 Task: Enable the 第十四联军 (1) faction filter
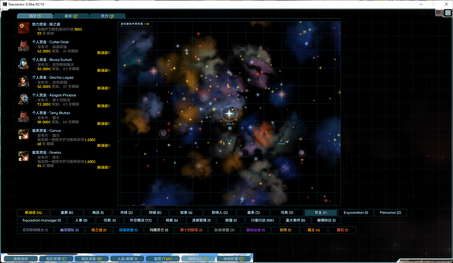(x=191, y=230)
